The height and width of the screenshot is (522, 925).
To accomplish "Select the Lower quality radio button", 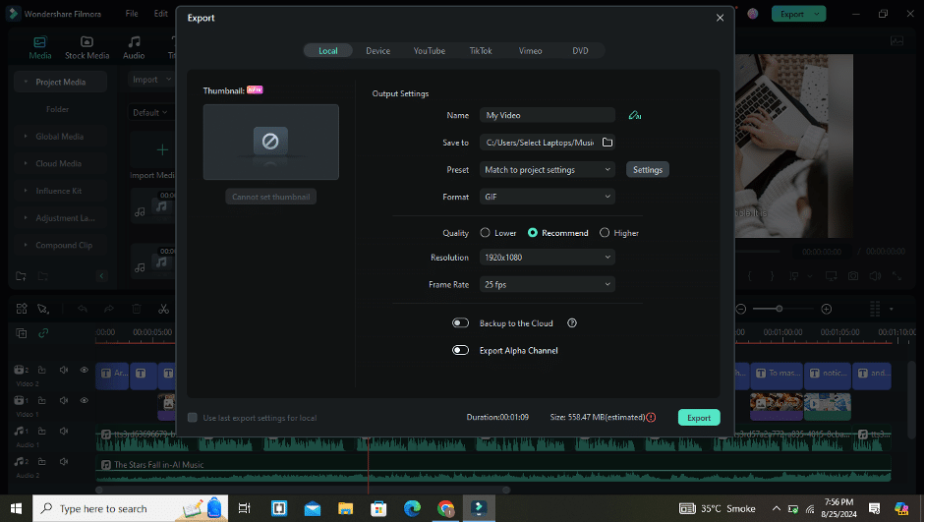I will click(485, 233).
